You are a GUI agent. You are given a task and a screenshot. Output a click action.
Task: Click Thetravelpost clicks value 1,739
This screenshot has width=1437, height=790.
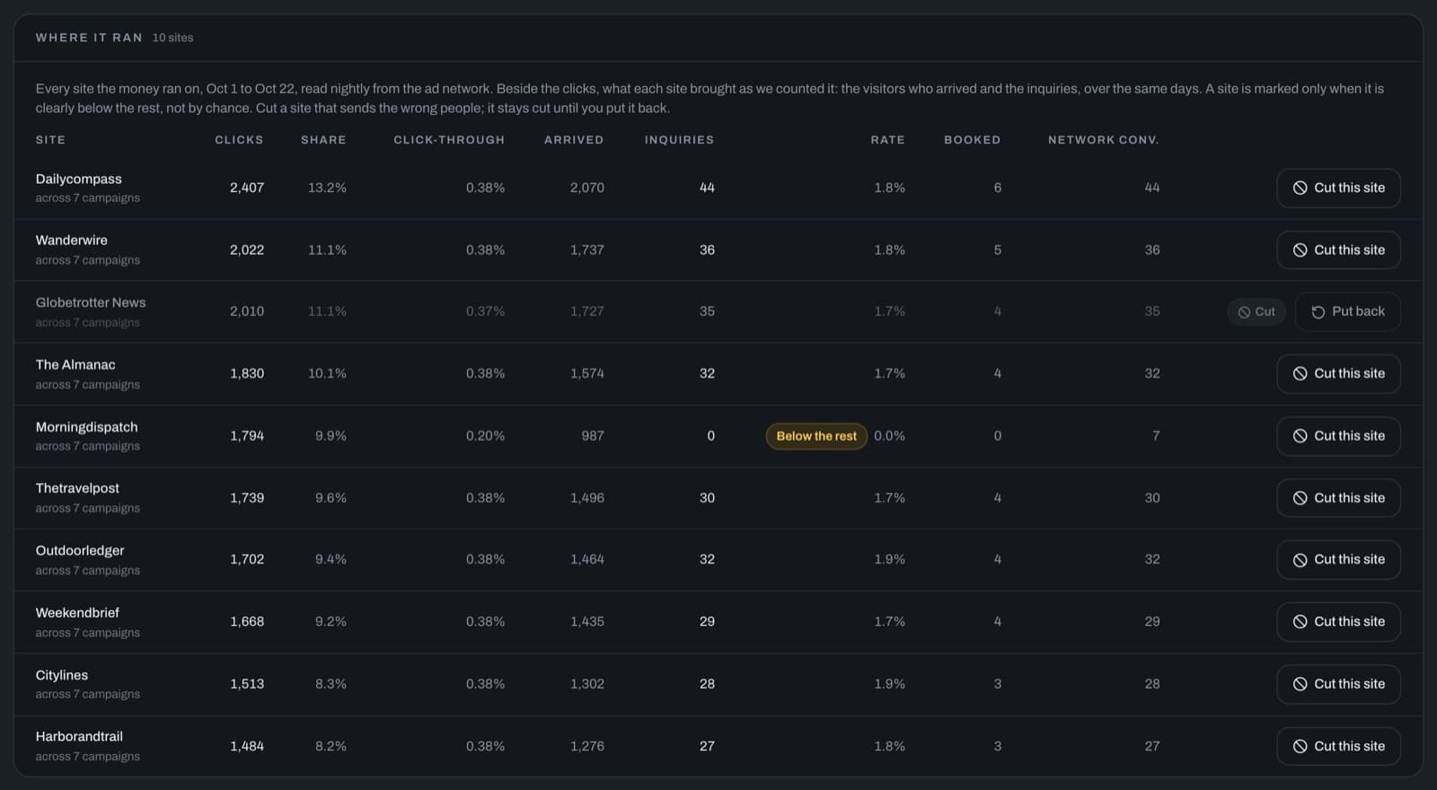247,497
